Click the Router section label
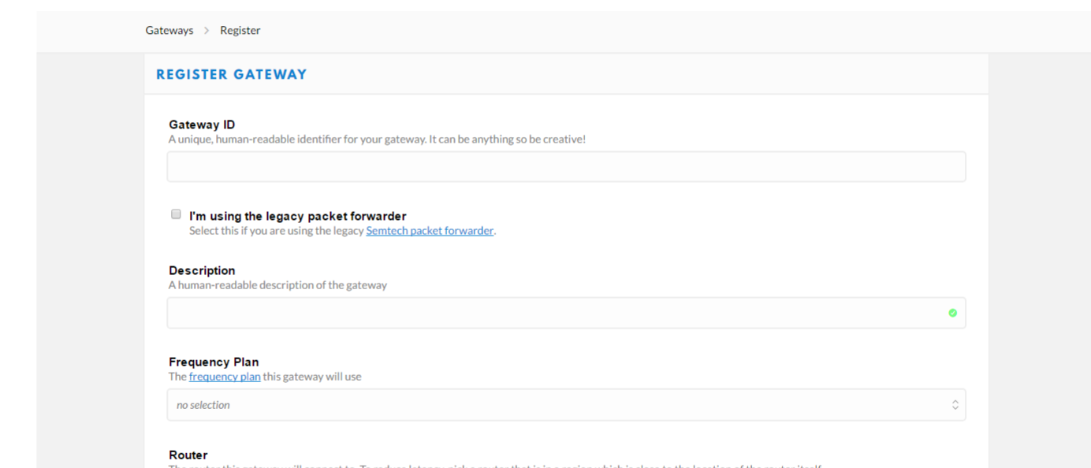Image resolution: width=1091 pixels, height=468 pixels. (188, 455)
